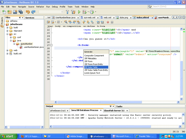Open the Debug Project dropdown arrow
The image size is (186, 139).
click(88, 12)
